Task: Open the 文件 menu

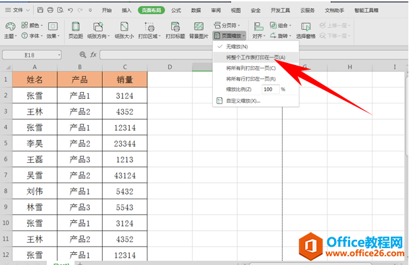Action: [17, 10]
